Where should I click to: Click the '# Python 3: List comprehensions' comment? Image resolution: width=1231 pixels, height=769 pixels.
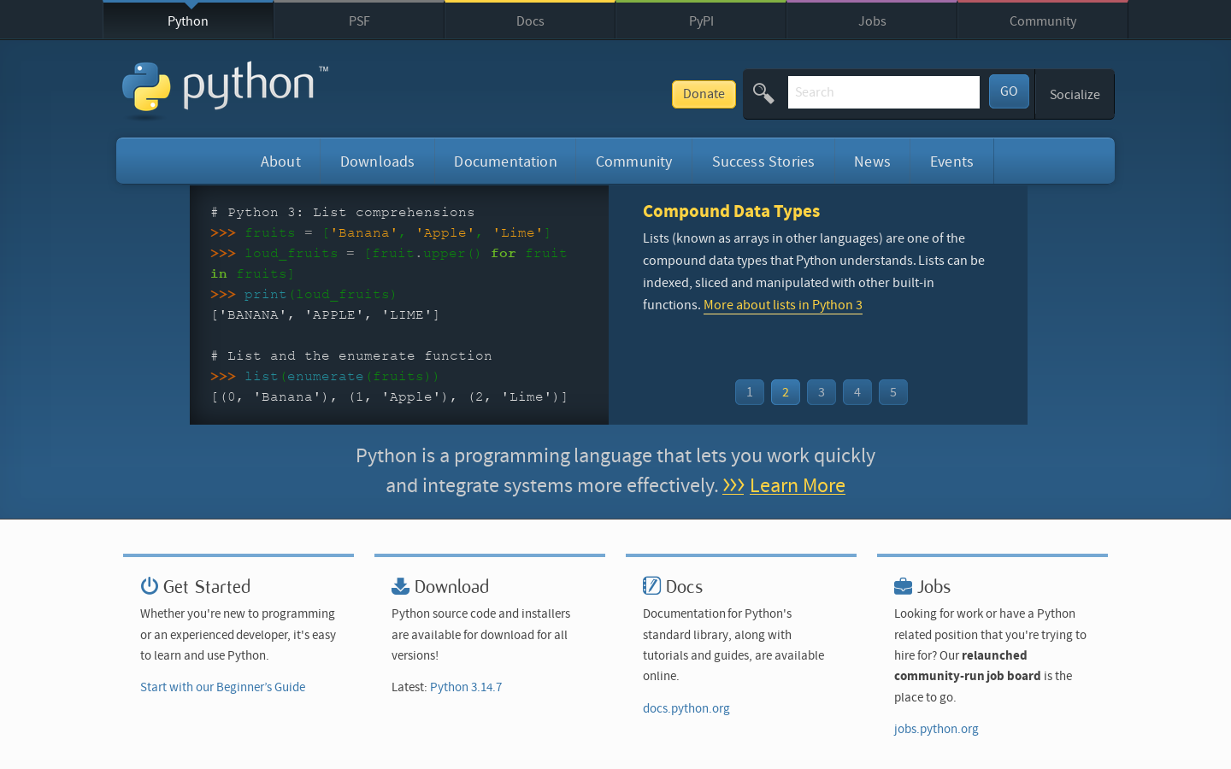342,212
